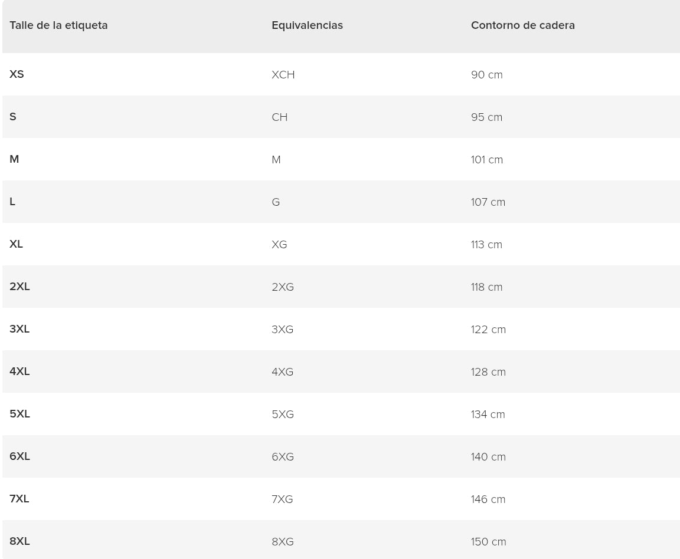
Task: Click the XG equivalence cell
Action: pyautogui.click(x=279, y=245)
